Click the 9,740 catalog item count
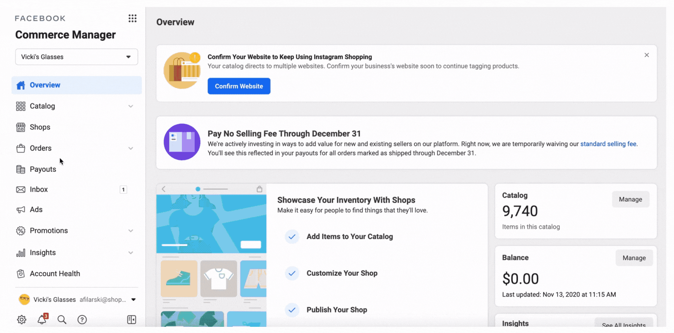This screenshot has height=333, width=674. point(520,211)
